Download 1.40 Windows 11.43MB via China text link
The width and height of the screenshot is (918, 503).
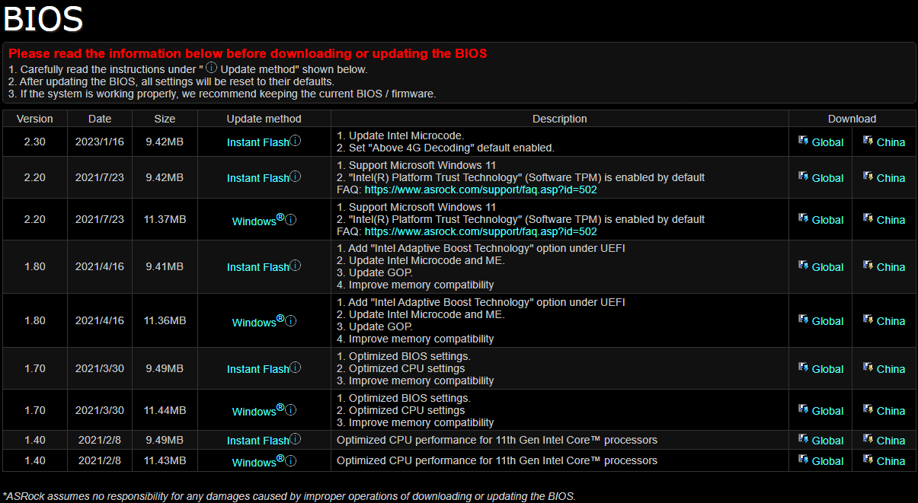[891, 461]
